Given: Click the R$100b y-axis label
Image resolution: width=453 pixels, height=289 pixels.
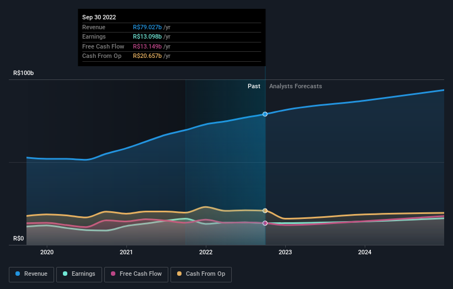Looking at the screenshot, I should coord(23,73).
